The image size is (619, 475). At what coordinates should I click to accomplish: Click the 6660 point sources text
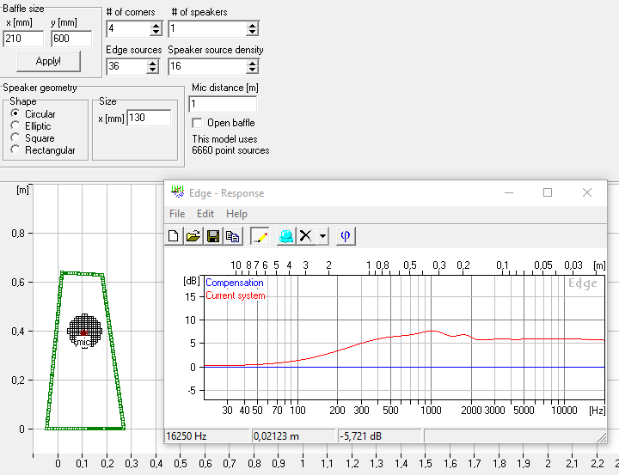pos(230,150)
